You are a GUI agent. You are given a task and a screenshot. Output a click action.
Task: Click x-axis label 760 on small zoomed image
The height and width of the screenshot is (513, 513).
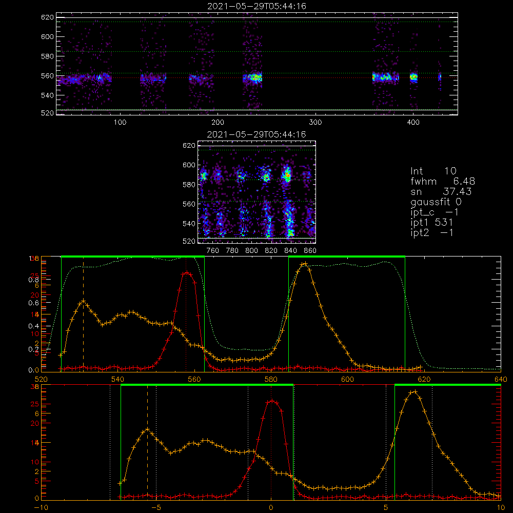pyautogui.click(x=213, y=251)
